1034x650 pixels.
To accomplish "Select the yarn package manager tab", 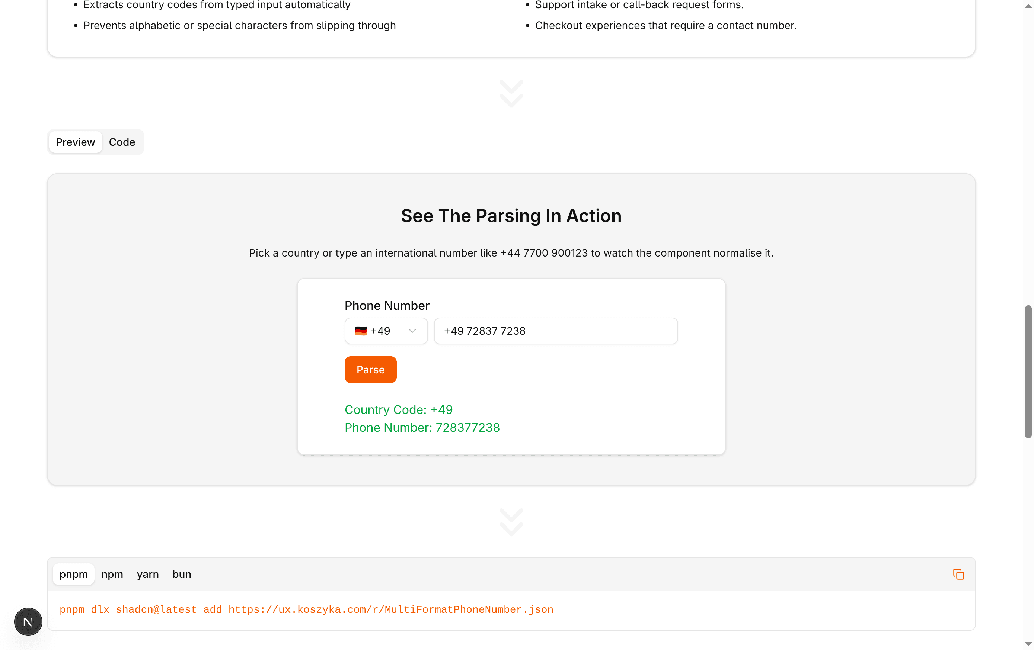I will pos(148,574).
